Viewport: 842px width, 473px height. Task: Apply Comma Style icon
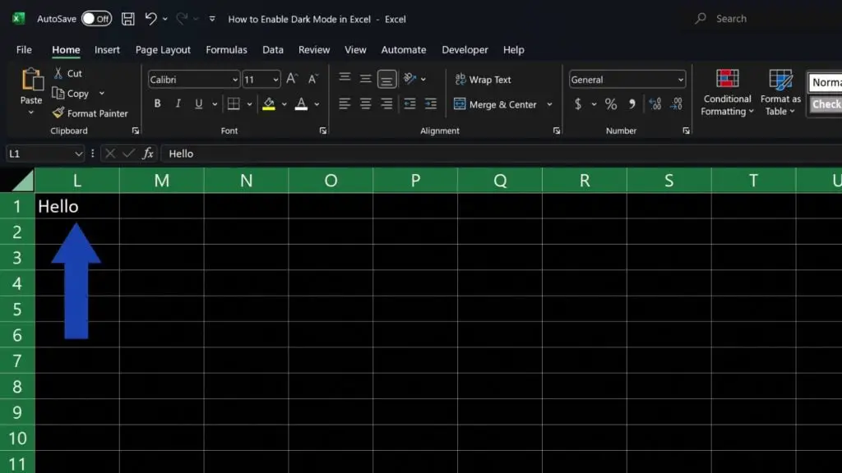click(x=632, y=103)
